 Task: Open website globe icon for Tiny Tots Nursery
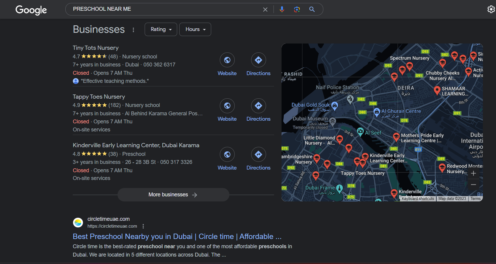coord(227,60)
